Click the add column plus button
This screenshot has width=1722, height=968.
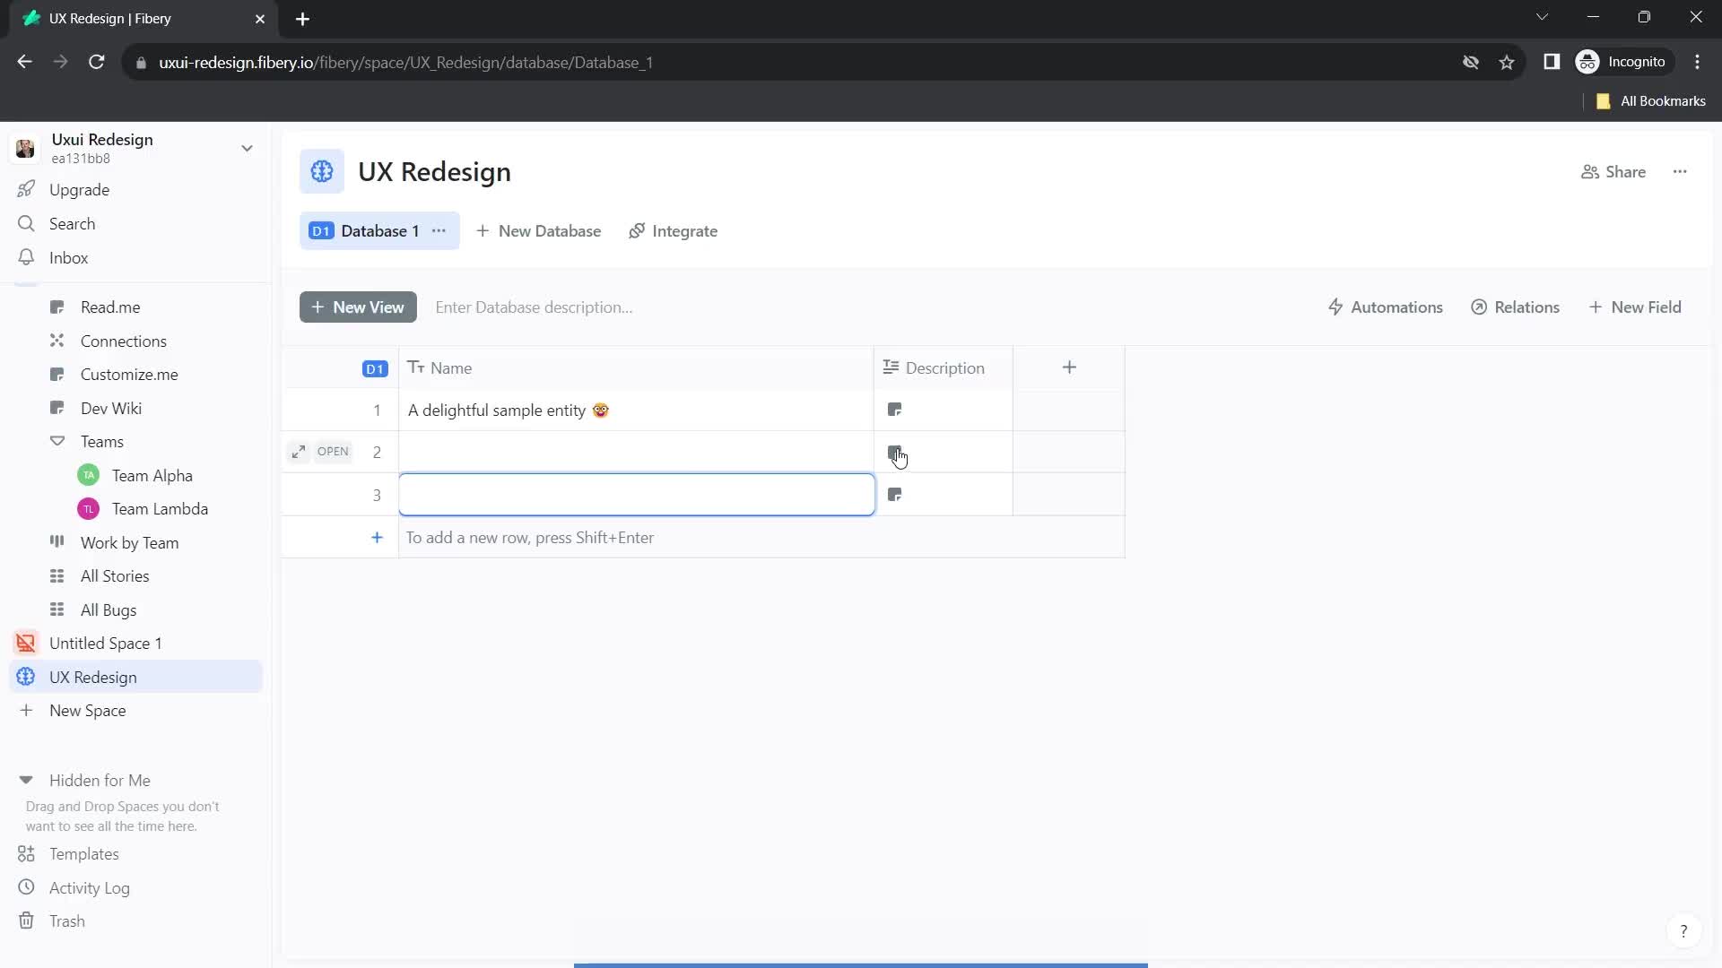[x=1070, y=367]
